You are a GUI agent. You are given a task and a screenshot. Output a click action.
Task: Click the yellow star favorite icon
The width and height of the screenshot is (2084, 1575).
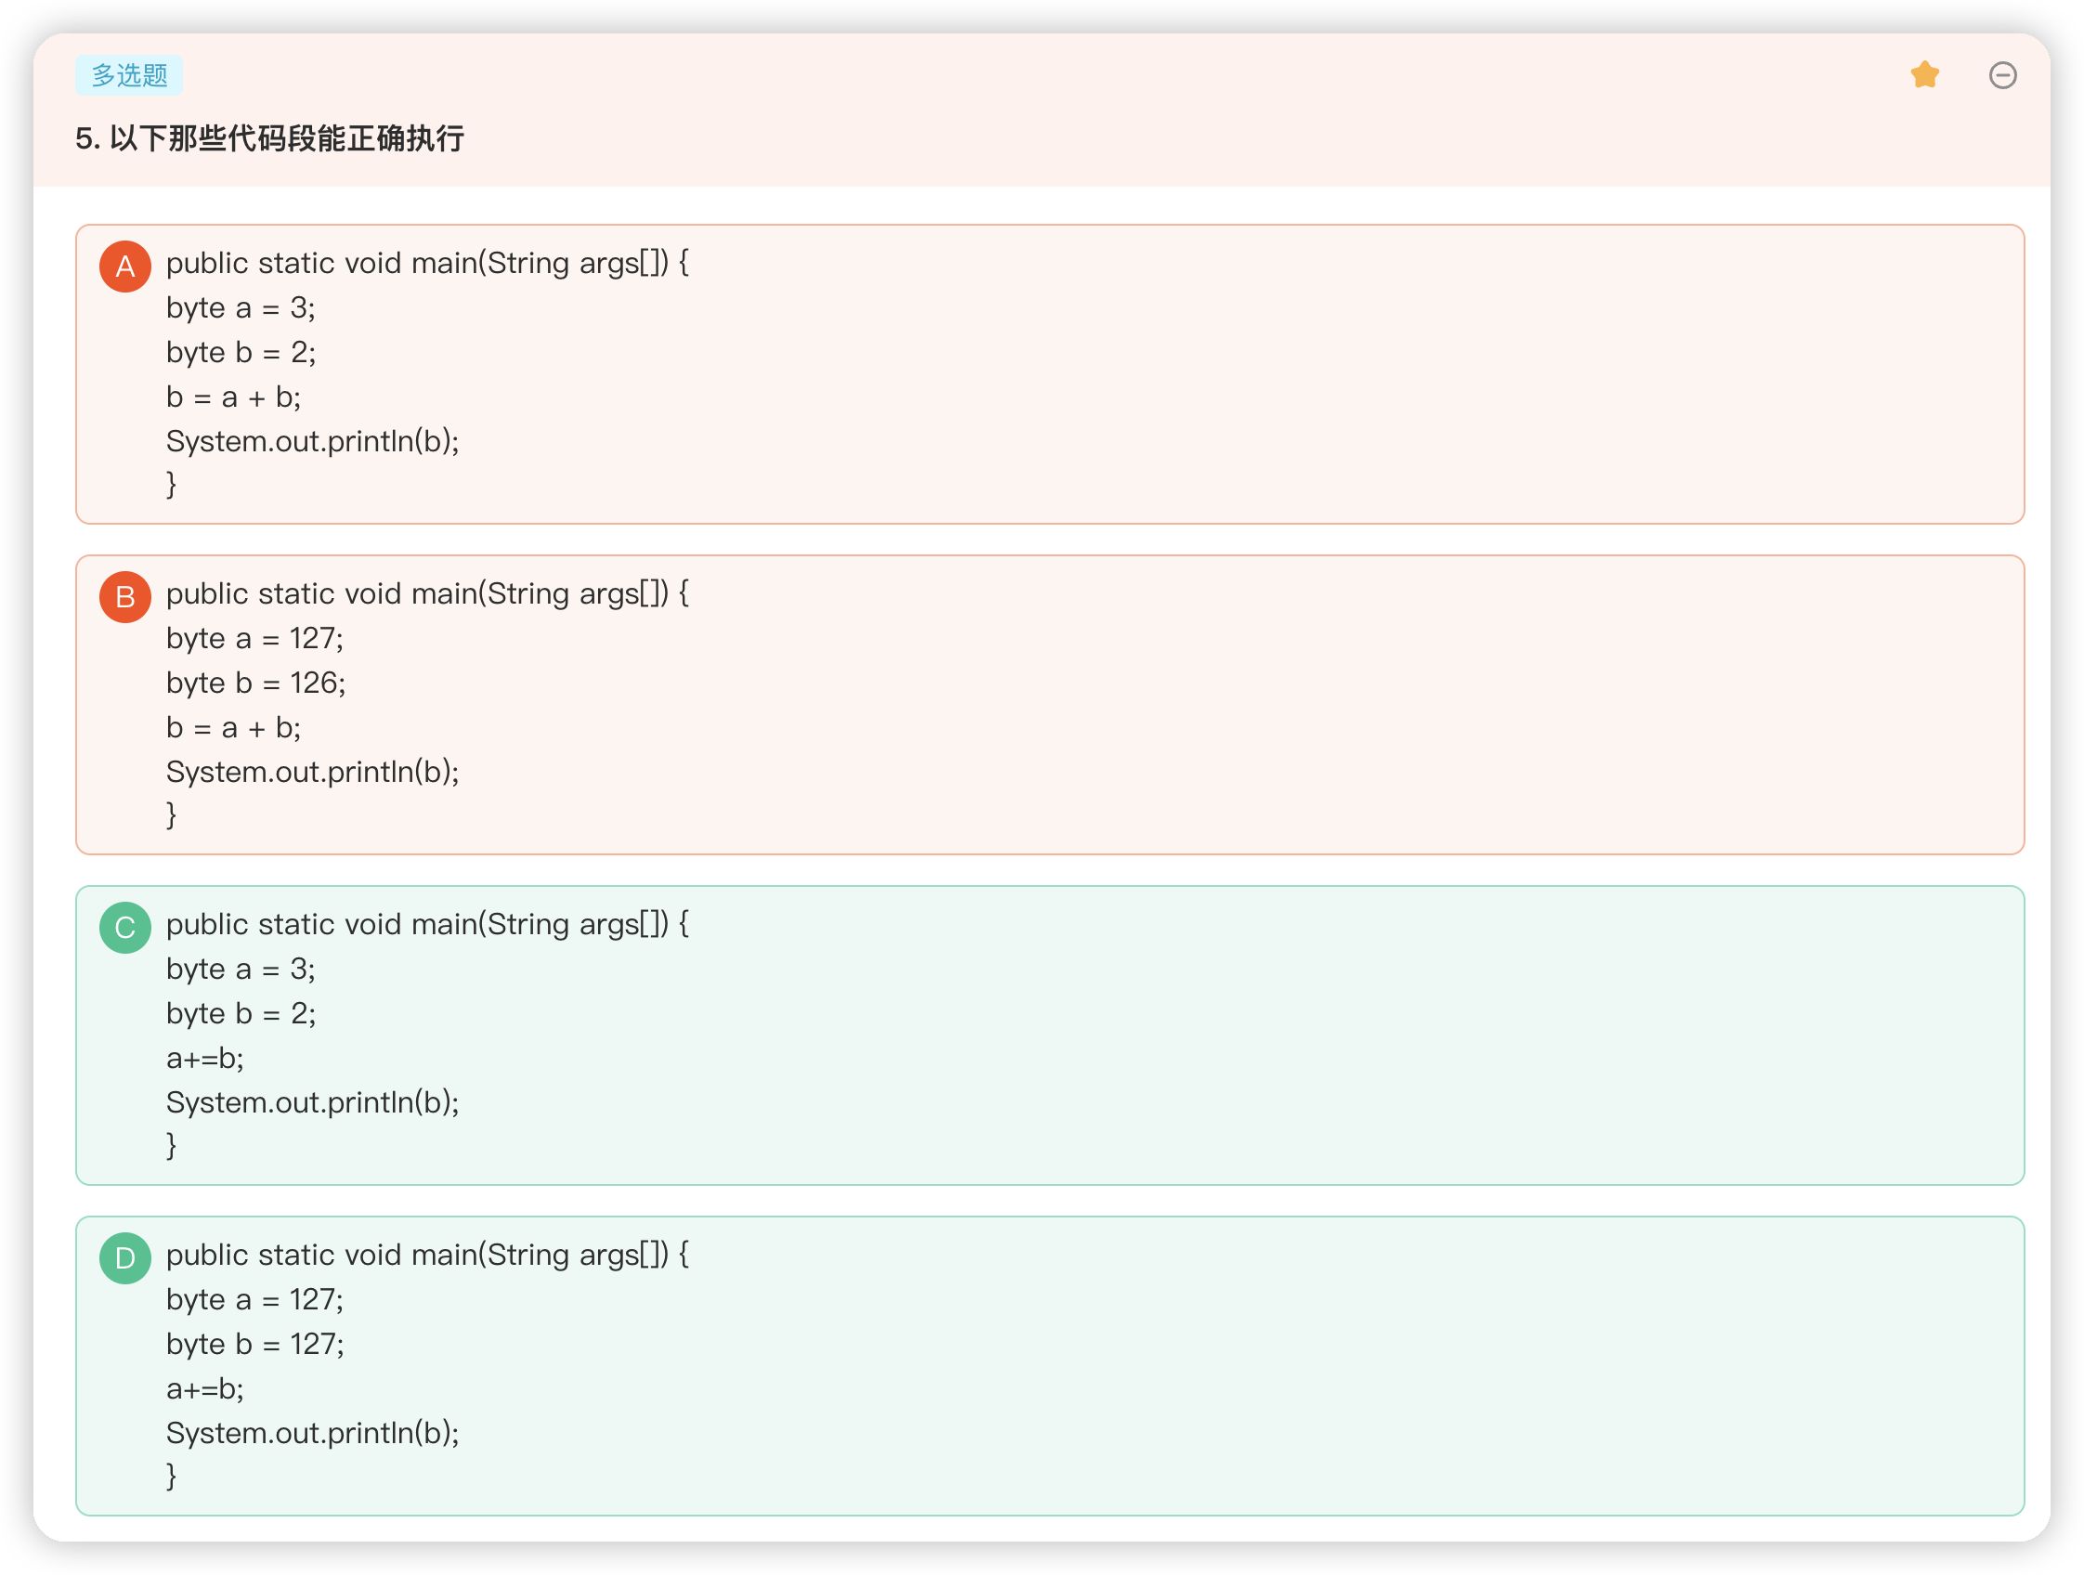[x=1924, y=74]
